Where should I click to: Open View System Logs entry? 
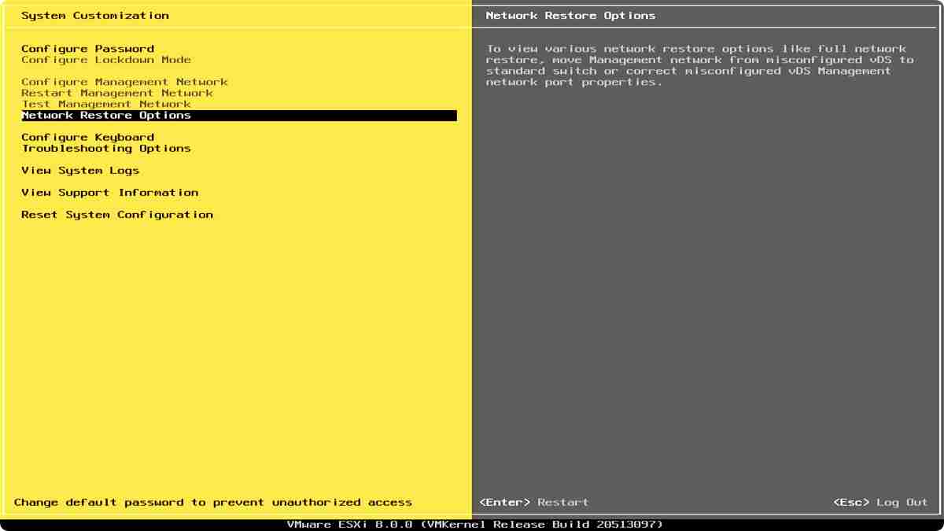point(80,170)
